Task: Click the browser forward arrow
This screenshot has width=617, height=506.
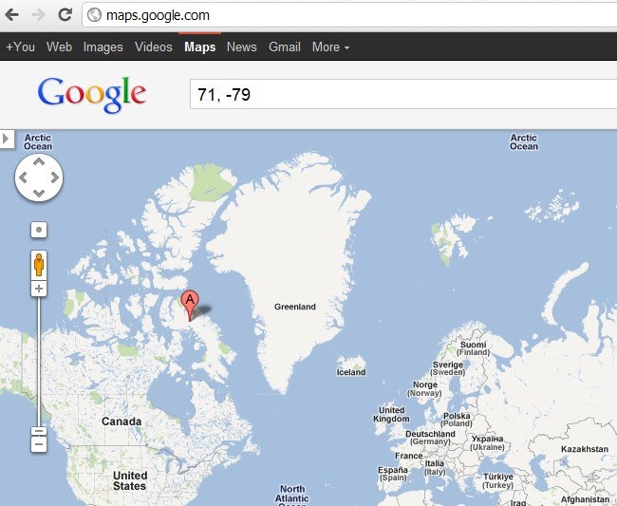Action: pos(39,15)
